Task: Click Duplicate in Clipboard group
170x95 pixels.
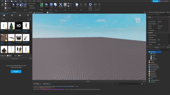Action: [8, 8]
